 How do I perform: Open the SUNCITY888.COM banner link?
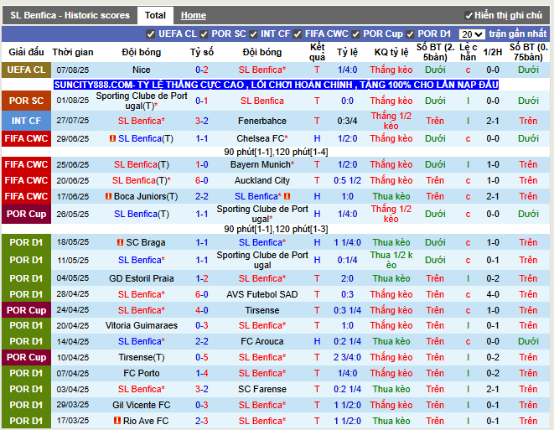tap(276, 85)
